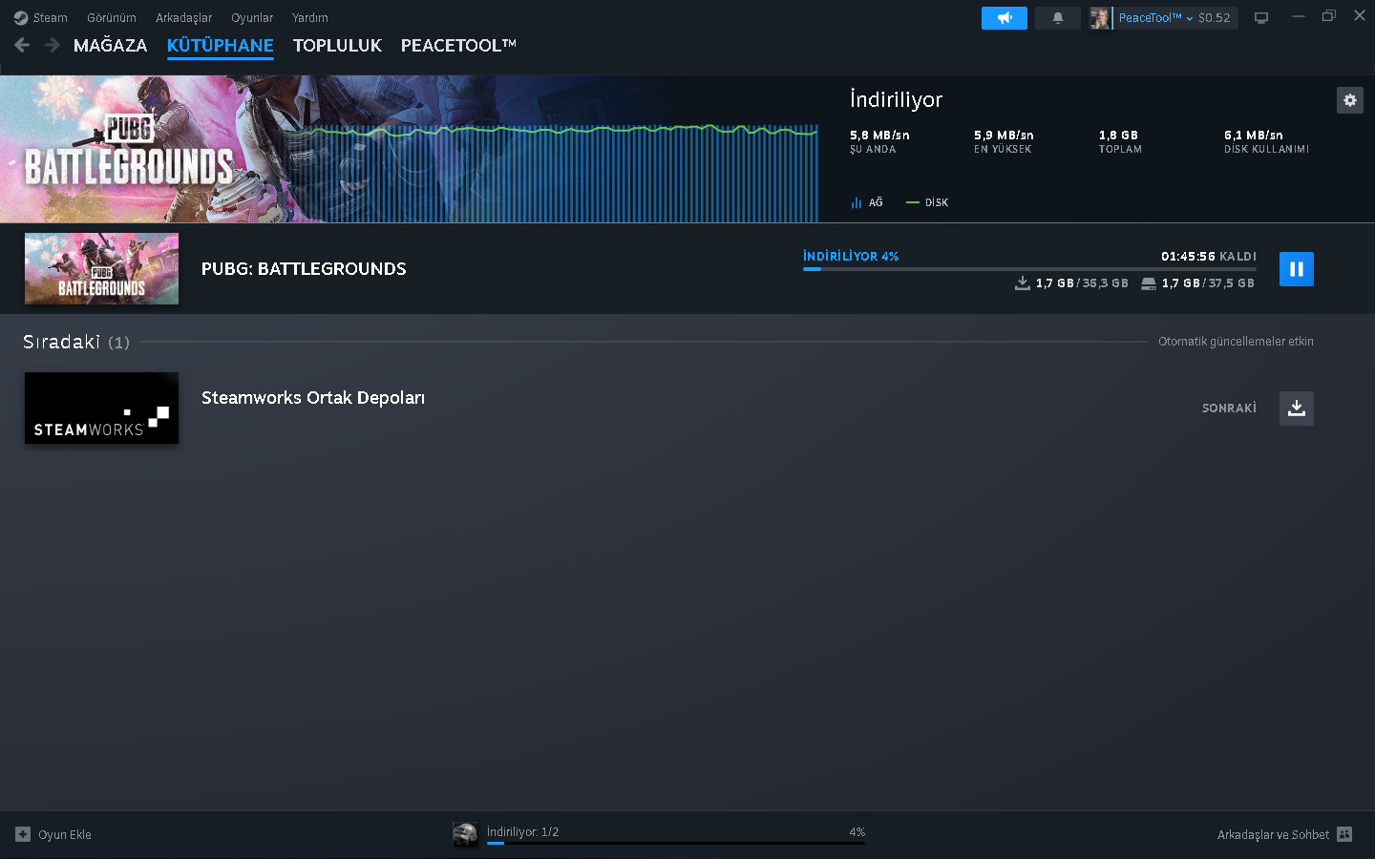Image resolution: width=1375 pixels, height=859 pixels.
Task: Open the Görünüm menu
Action: click(111, 17)
